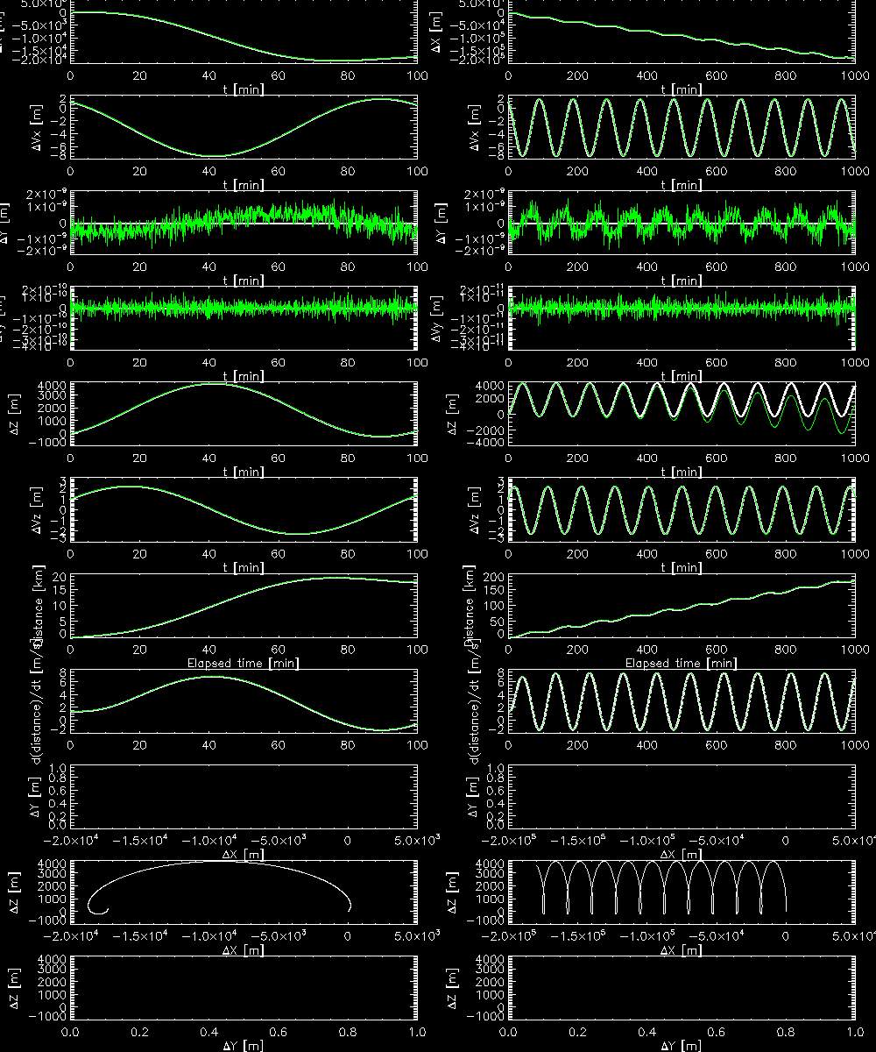The width and height of the screenshot is (876, 1052).
Task: Select the empty ΔY versus ΔX plot starting at −2.0×10⁵
Action: [x=681, y=797]
